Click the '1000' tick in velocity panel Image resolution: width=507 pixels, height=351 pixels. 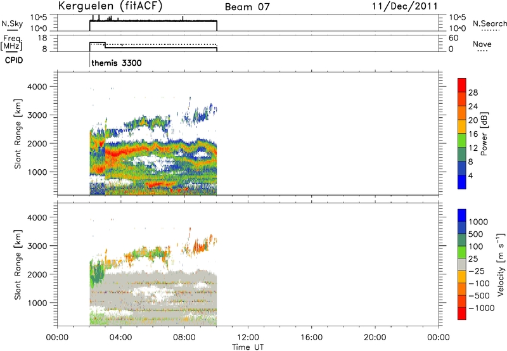pyautogui.click(x=37, y=303)
